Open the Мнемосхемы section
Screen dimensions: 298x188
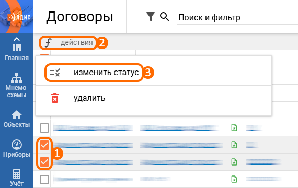[17, 85]
